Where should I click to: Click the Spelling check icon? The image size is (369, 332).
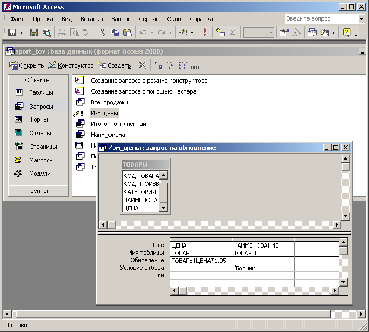click(x=87, y=32)
